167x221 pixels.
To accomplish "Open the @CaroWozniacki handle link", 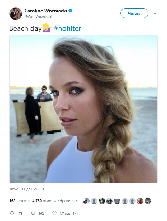I will pyautogui.click(x=38, y=17).
